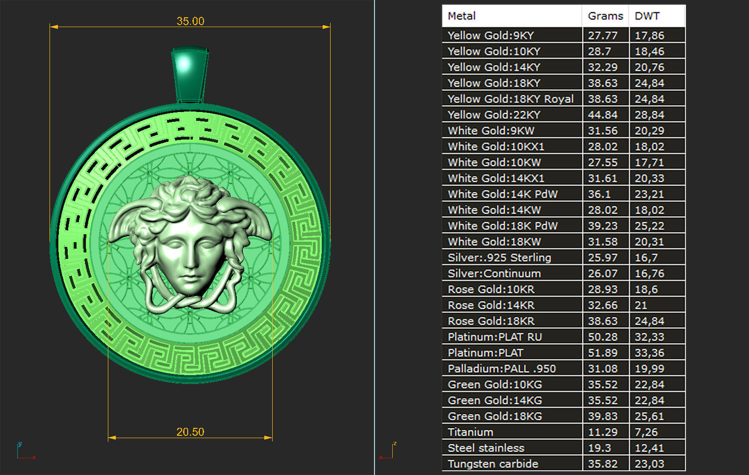Click the Grams column header
Screen dimensions: 749x475
click(x=605, y=16)
